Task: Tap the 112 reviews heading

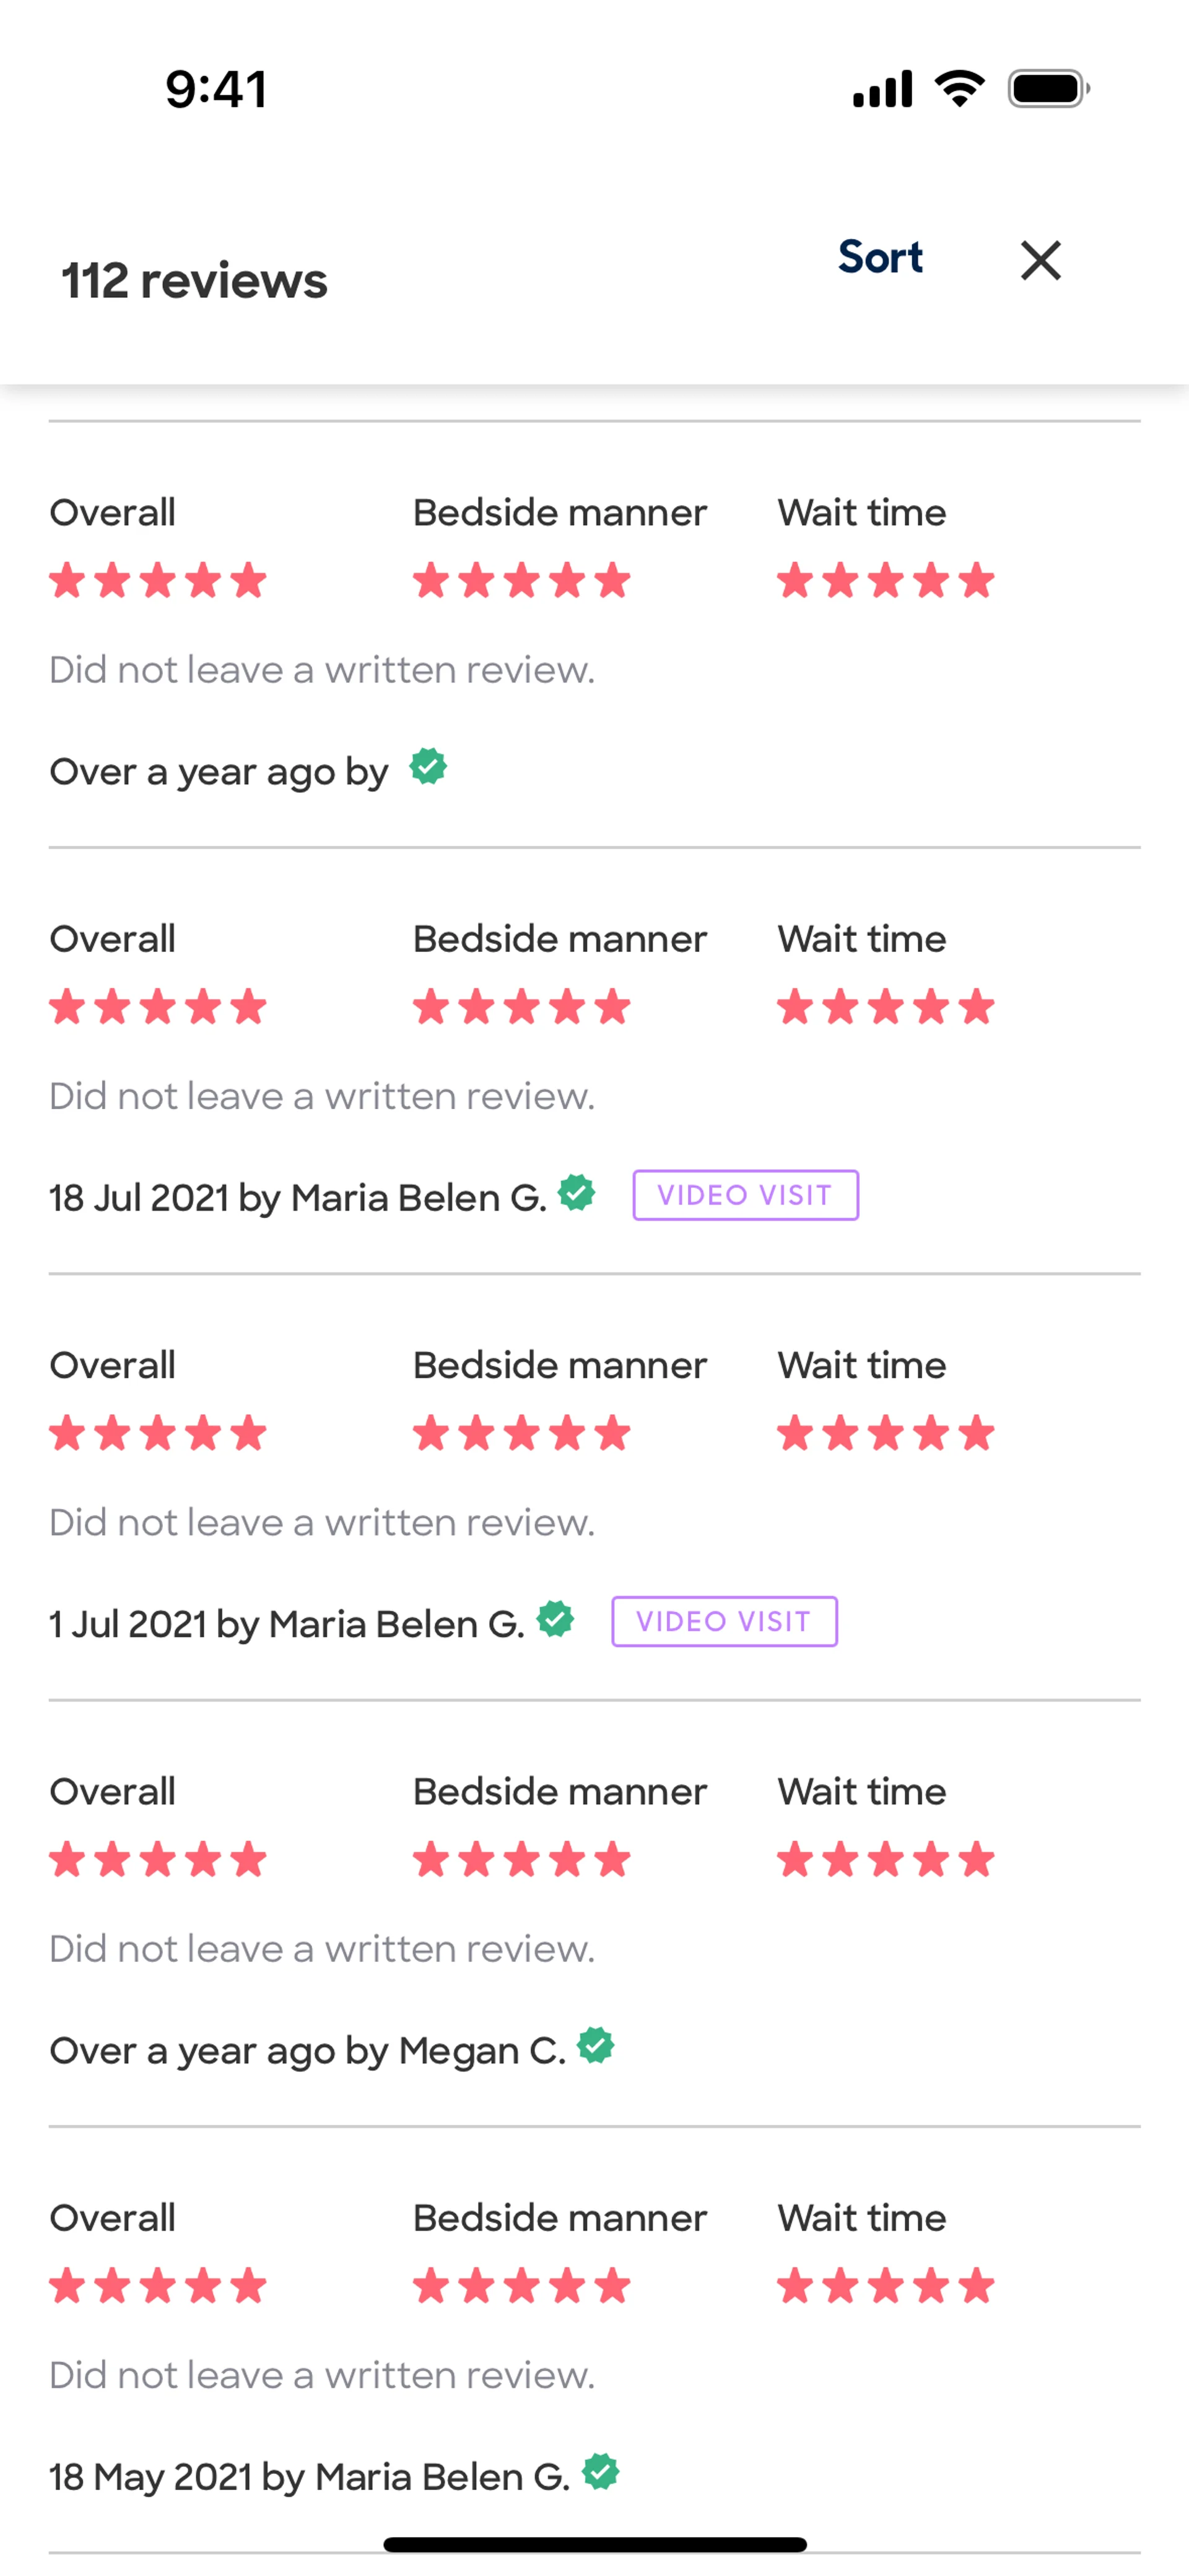Action: pos(194,281)
